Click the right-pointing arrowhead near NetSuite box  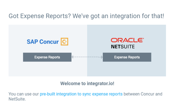(102, 57)
